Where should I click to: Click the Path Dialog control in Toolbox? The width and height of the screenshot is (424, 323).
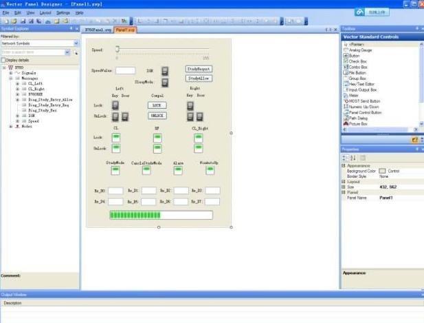coord(359,118)
